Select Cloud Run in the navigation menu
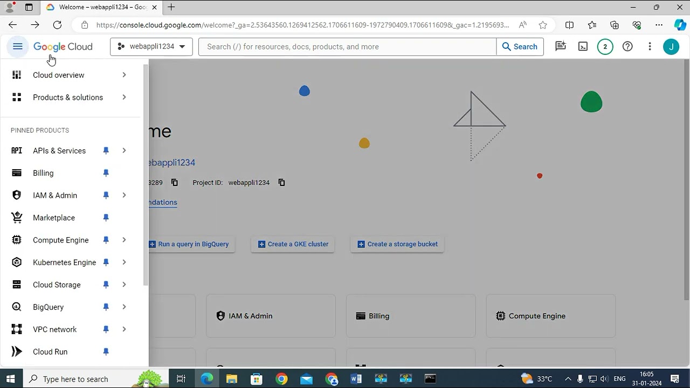Viewport: 690px width, 388px height. [71, 352]
